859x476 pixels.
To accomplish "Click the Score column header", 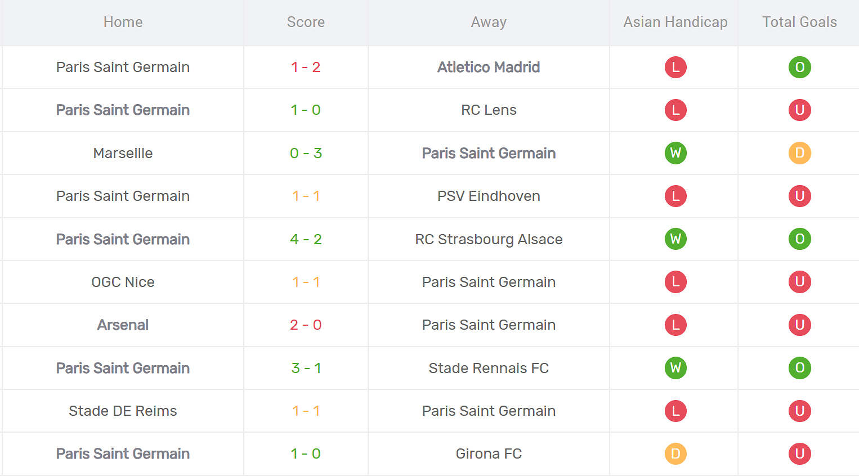I will (x=306, y=22).
